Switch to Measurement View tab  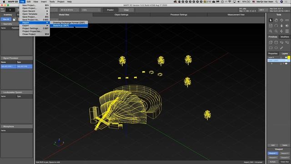click(x=236, y=15)
